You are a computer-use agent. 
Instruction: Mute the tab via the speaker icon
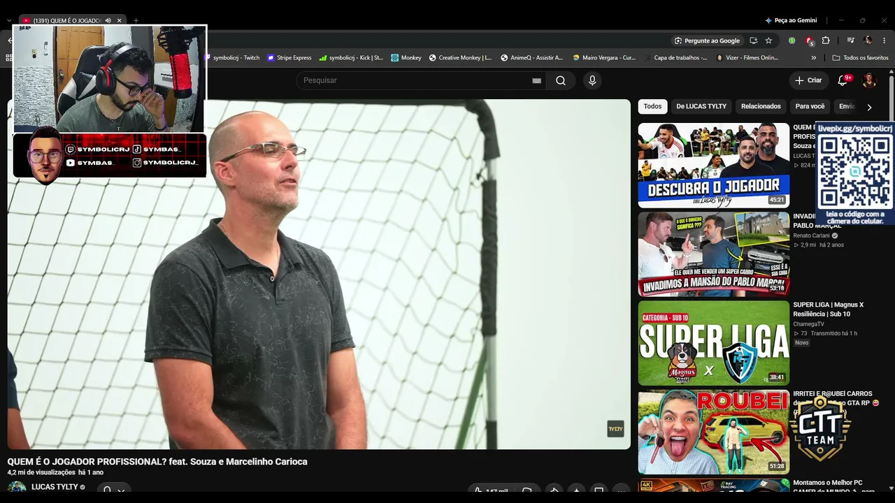108,21
